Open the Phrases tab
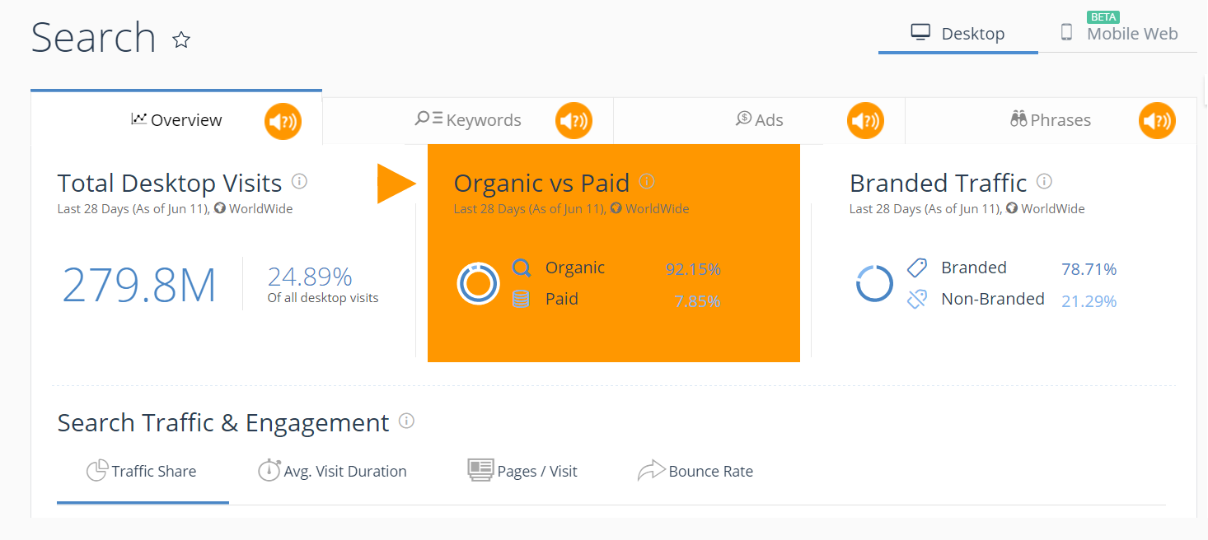This screenshot has height=540, width=1208. click(1051, 120)
